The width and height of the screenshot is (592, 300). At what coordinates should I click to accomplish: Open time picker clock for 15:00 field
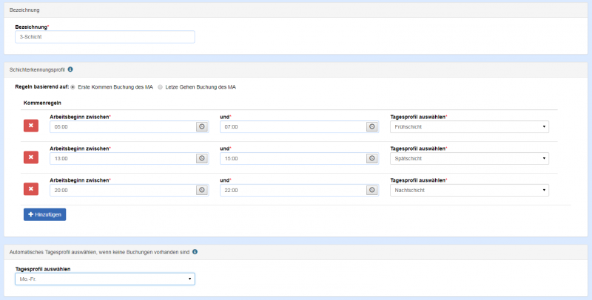tap(372, 159)
